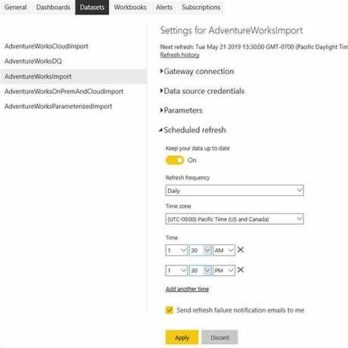Screen dimensions: 348x348
Task: Turn off Keep your data up to date
Action: tap(175, 160)
